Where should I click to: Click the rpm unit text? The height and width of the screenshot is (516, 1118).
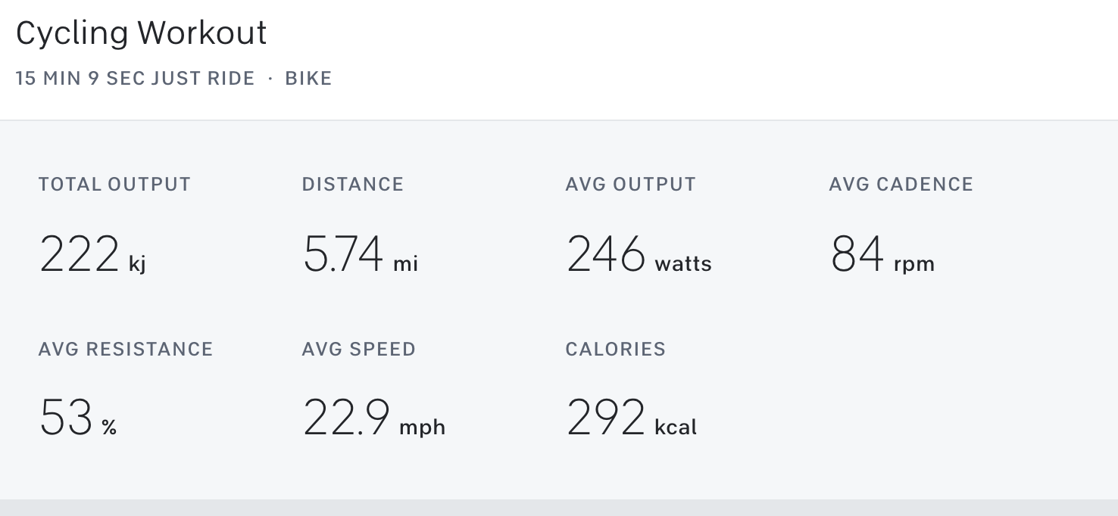pos(913,264)
